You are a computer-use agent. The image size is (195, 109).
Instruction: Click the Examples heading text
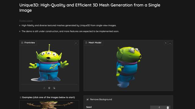tap(48, 97)
